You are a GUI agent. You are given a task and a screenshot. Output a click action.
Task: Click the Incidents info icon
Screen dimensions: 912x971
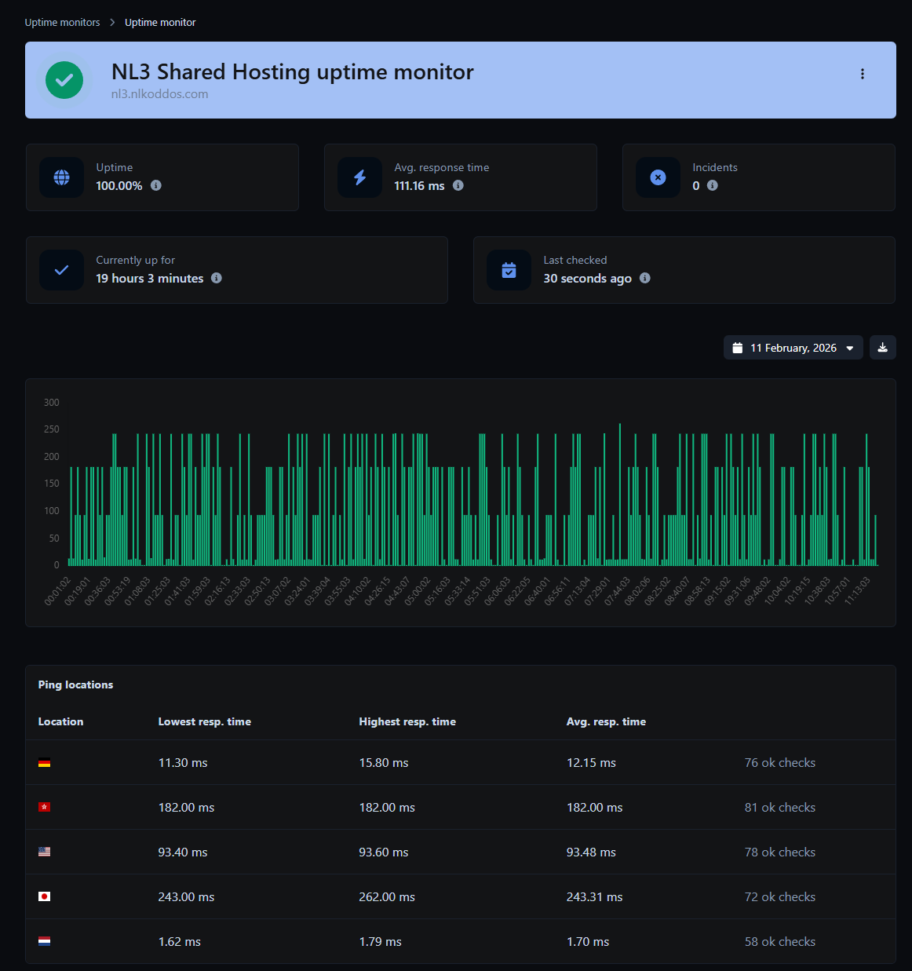(x=713, y=185)
